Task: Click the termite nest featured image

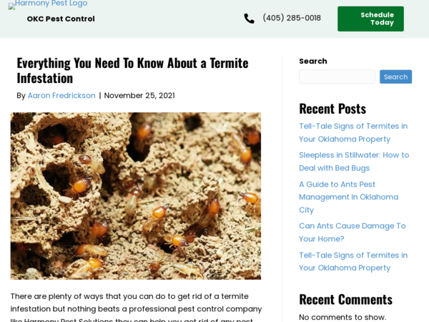Action: pyautogui.click(x=136, y=196)
